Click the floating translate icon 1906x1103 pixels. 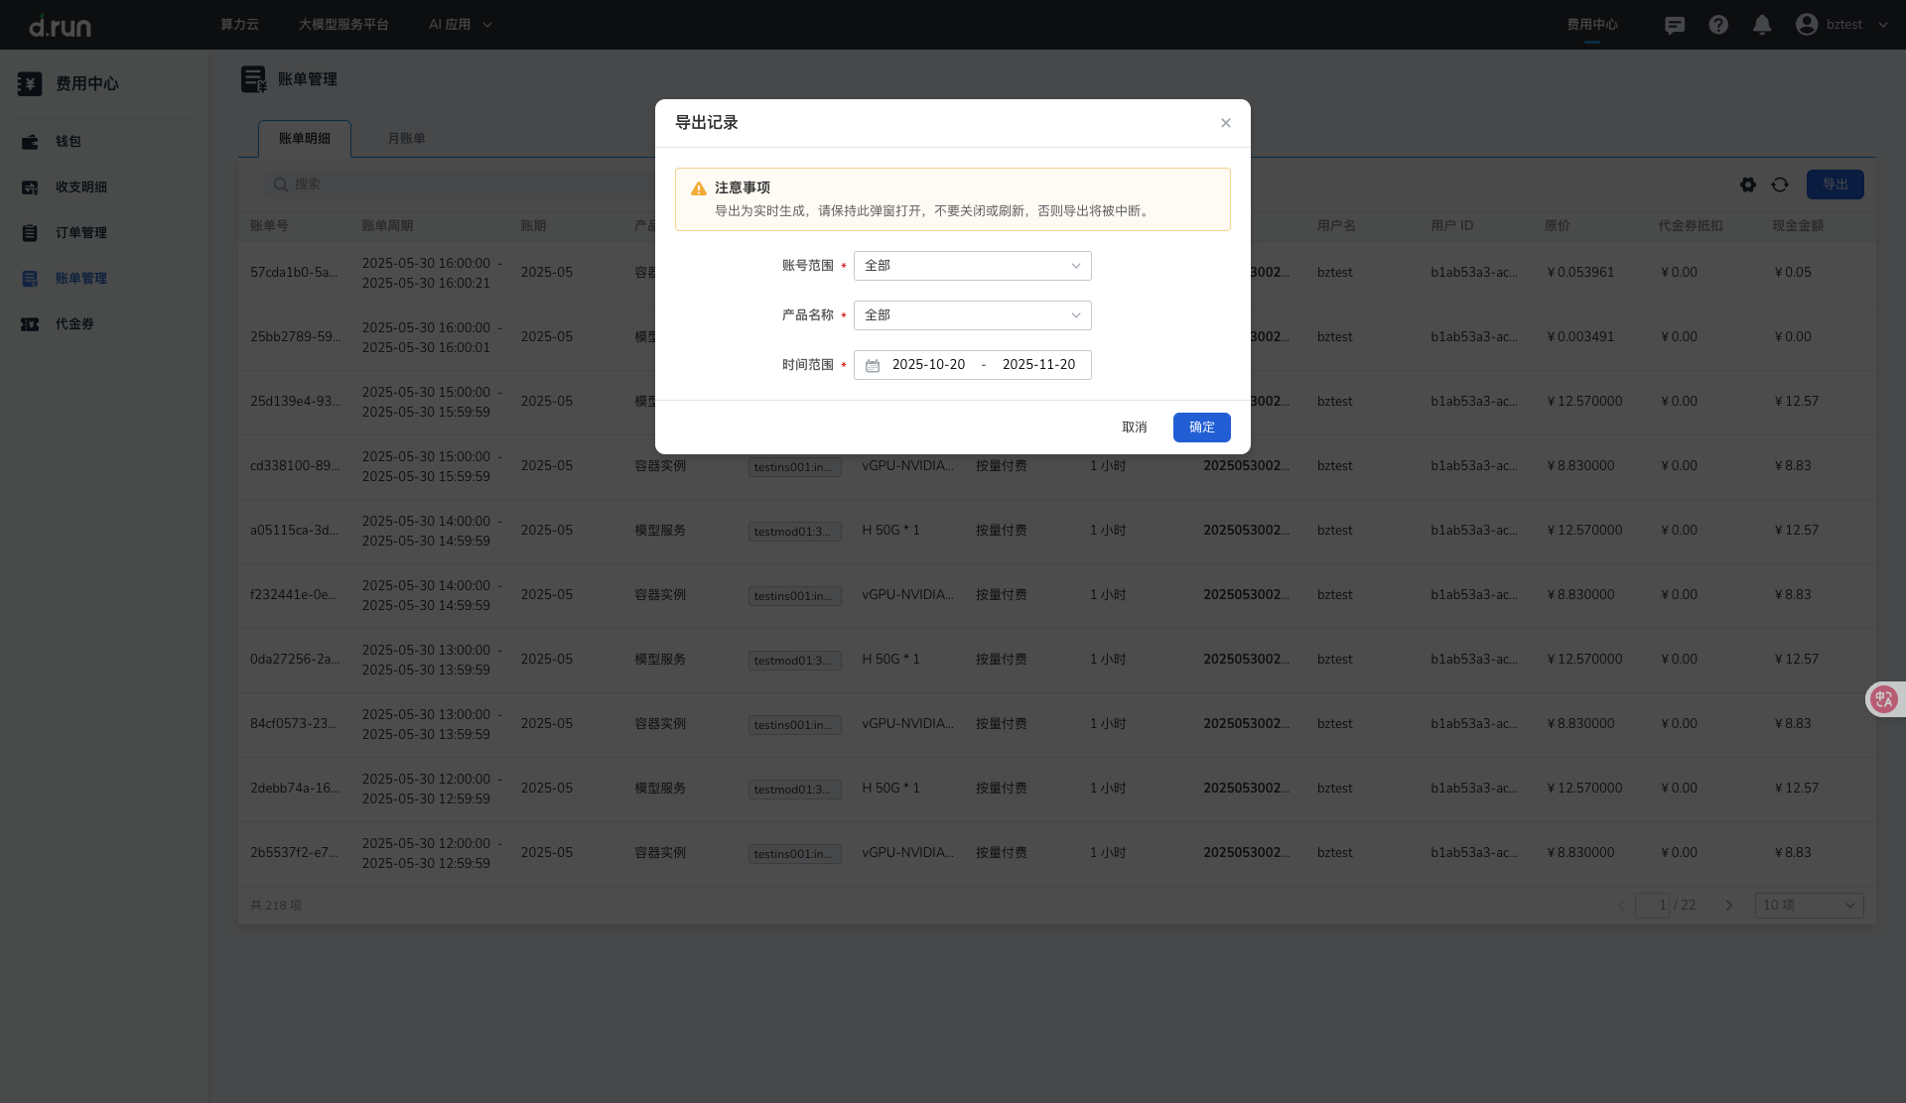[x=1883, y=699]
